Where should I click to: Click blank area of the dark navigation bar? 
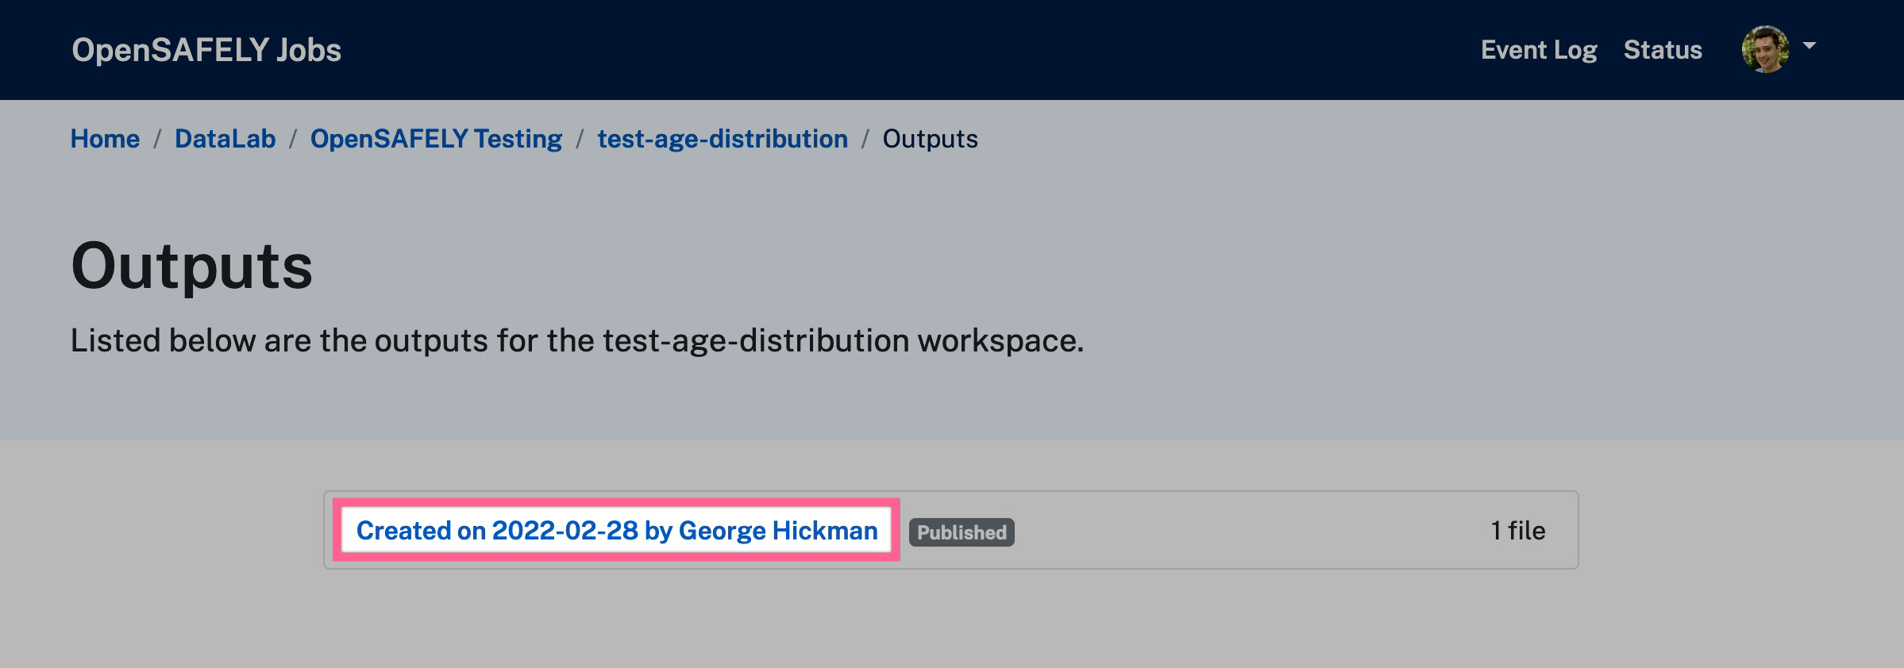point(873,50)
